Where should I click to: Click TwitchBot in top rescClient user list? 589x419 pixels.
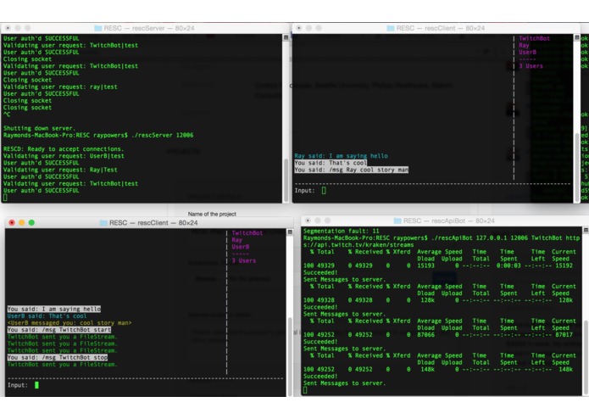(x=534, y=38)
